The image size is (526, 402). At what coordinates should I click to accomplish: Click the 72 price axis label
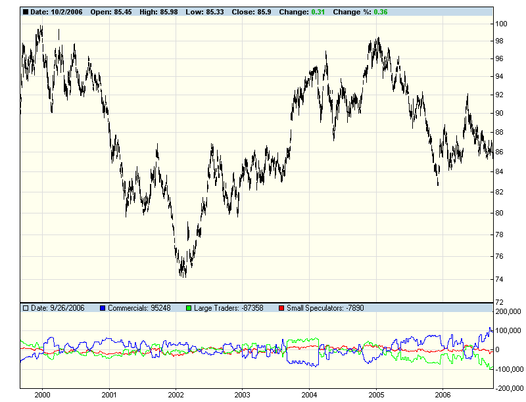(499, 302)
